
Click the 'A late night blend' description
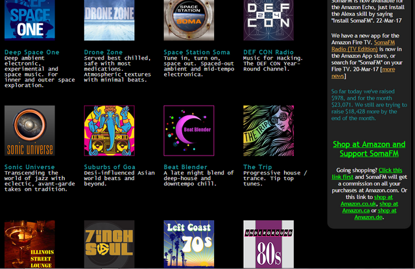199,178
